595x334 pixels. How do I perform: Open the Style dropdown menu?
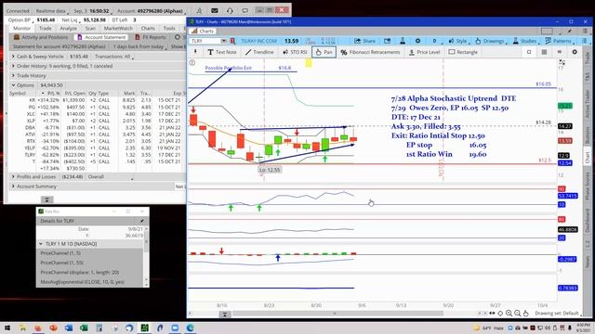click(459, 41)
